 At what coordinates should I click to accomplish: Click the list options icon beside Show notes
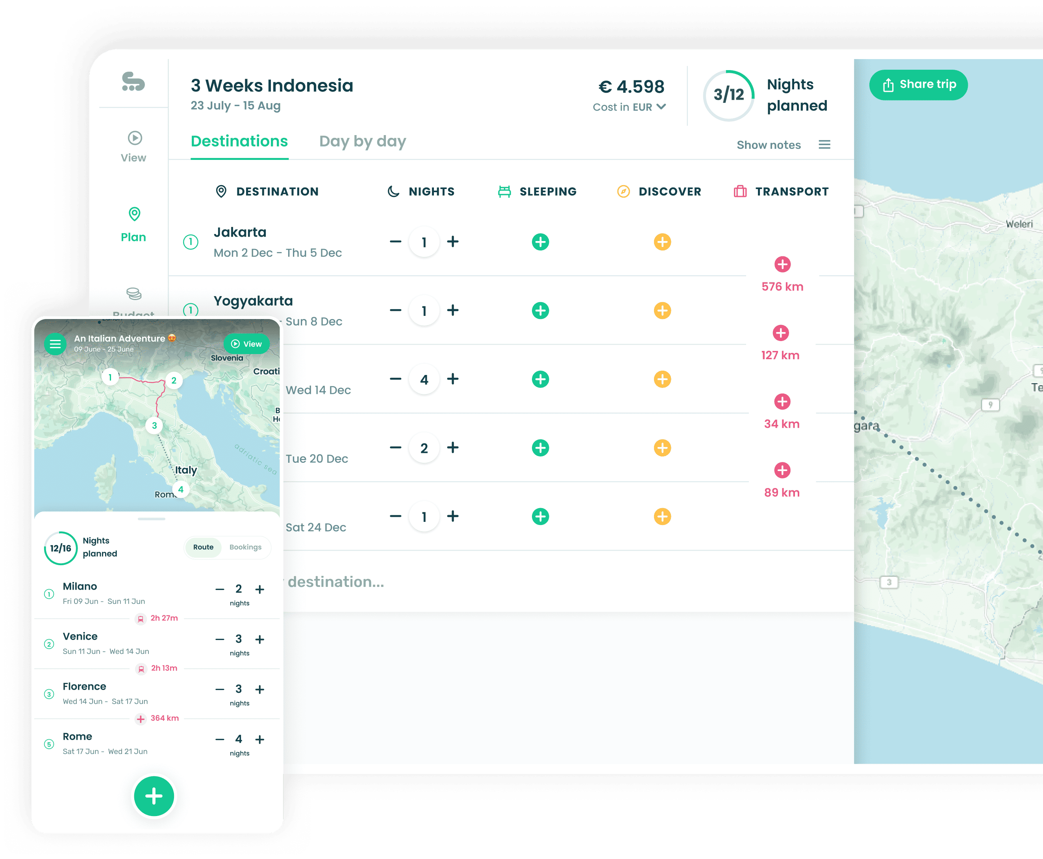click(x=824, y=145)
